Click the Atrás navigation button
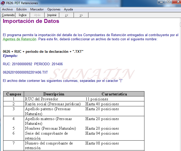This screenshot has width=181, height=151. coord(37,15)
